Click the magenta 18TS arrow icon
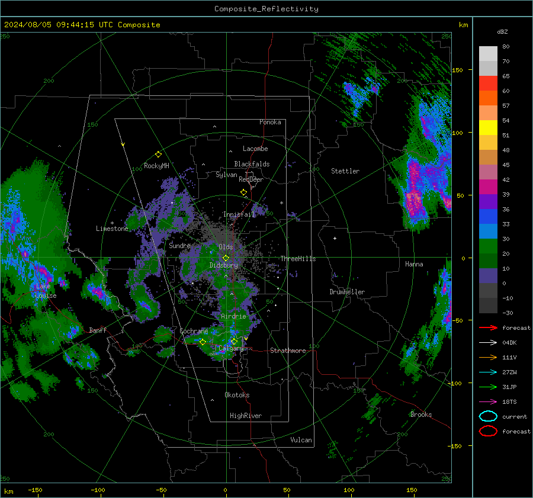 (x=488, y=401)
